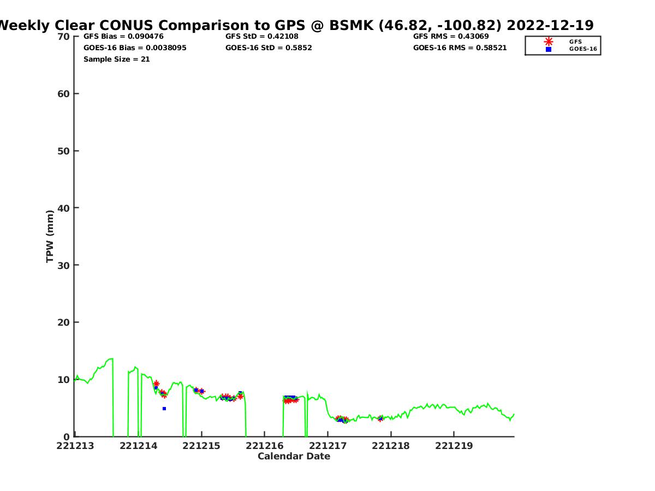Click the 10 y-axis tick label
This screenshot has width=655, height=491.
63,380
